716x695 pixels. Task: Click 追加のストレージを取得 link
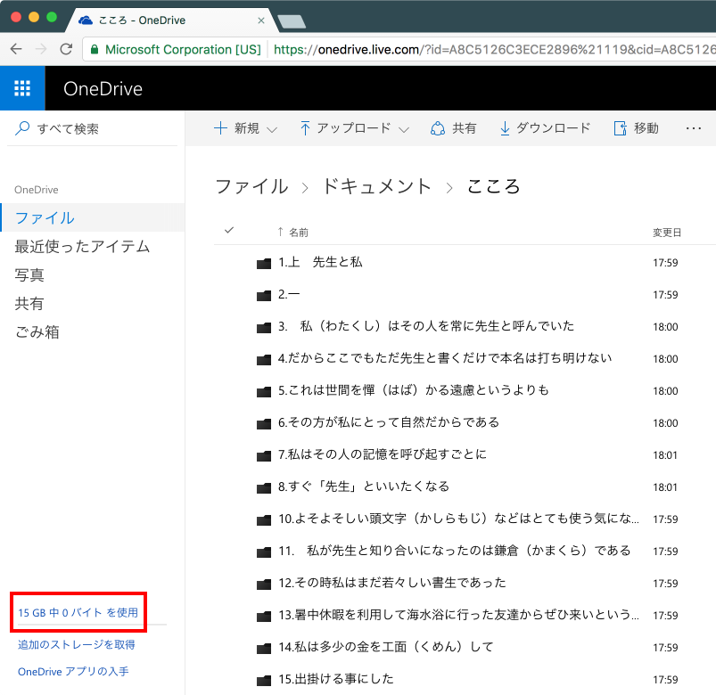click(x=77, y=644)
